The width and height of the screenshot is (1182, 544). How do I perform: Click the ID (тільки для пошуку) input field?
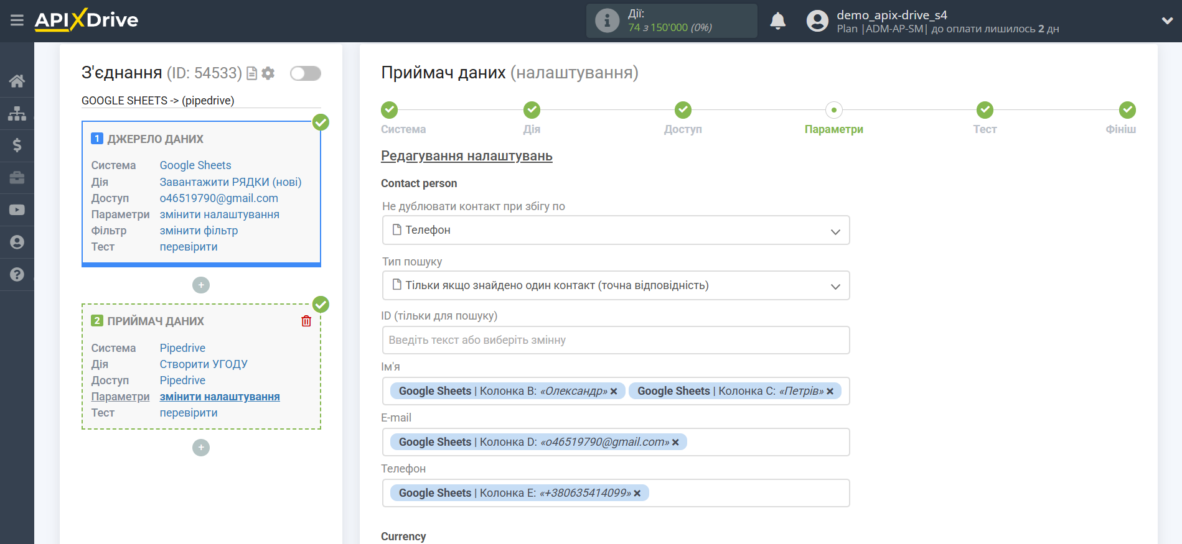point(616,340)
